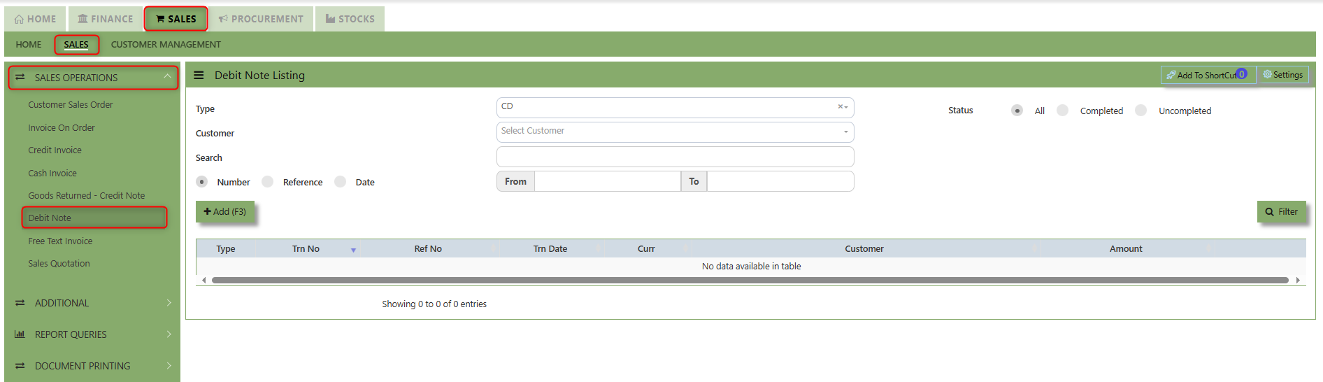Select the Number radio button

pyautogui.click(x=202, y=182)
